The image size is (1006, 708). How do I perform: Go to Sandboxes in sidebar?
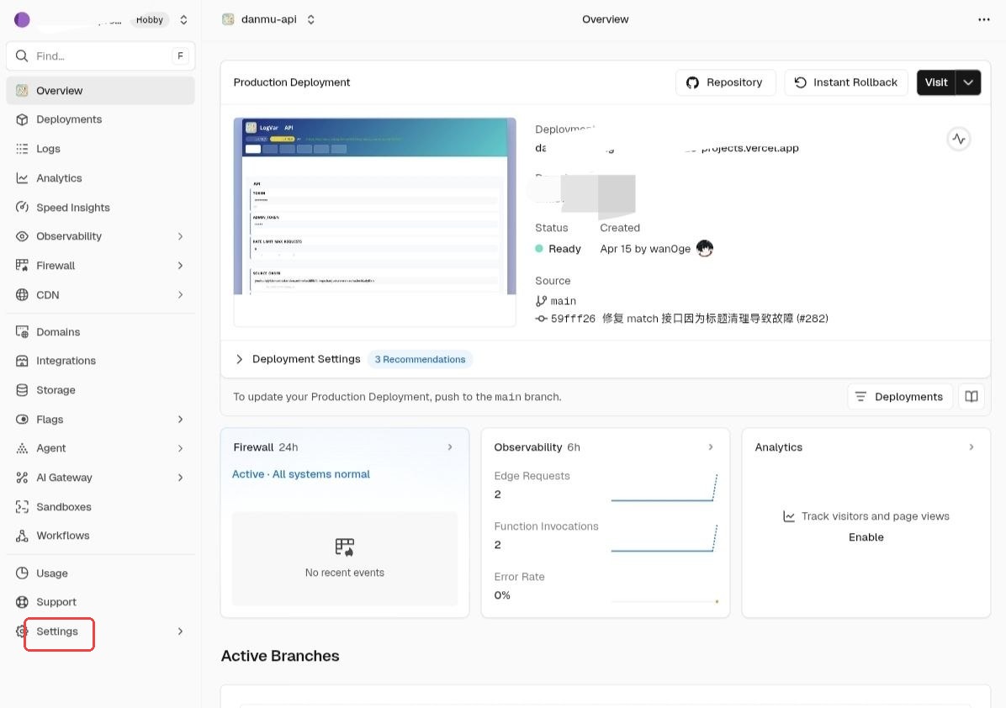63,507
